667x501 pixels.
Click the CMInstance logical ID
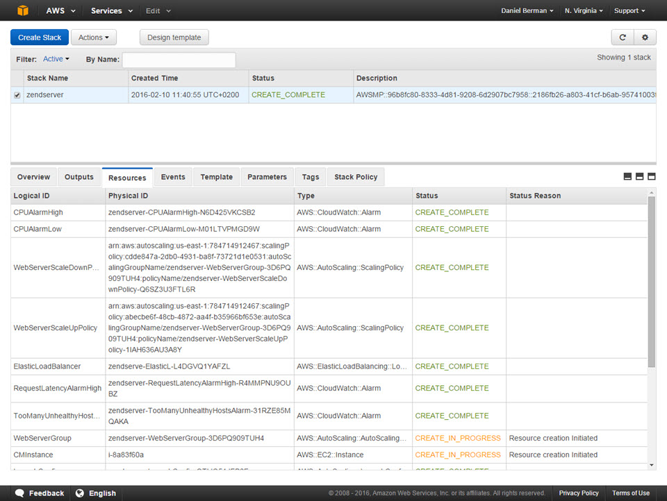coord(33,455)
